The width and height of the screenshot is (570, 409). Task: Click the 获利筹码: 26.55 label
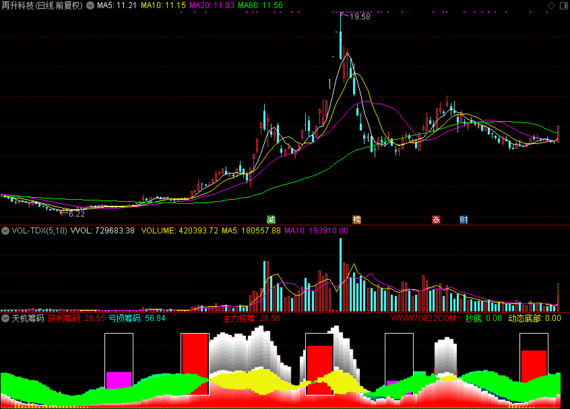point(76,319)
